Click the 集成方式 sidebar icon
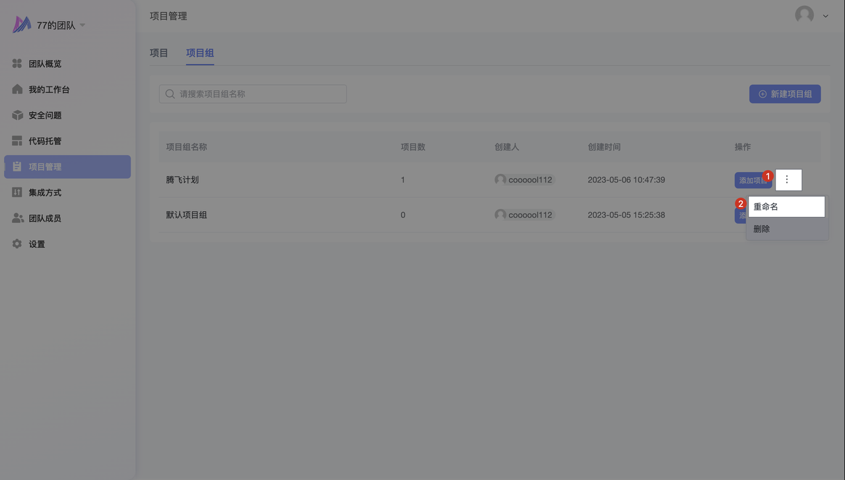This screenshot has width=845, height=480. tap(17, 193)
